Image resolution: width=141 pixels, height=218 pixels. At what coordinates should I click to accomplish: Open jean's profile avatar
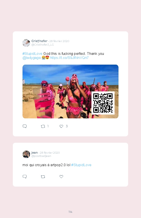[x=26, y=154]
